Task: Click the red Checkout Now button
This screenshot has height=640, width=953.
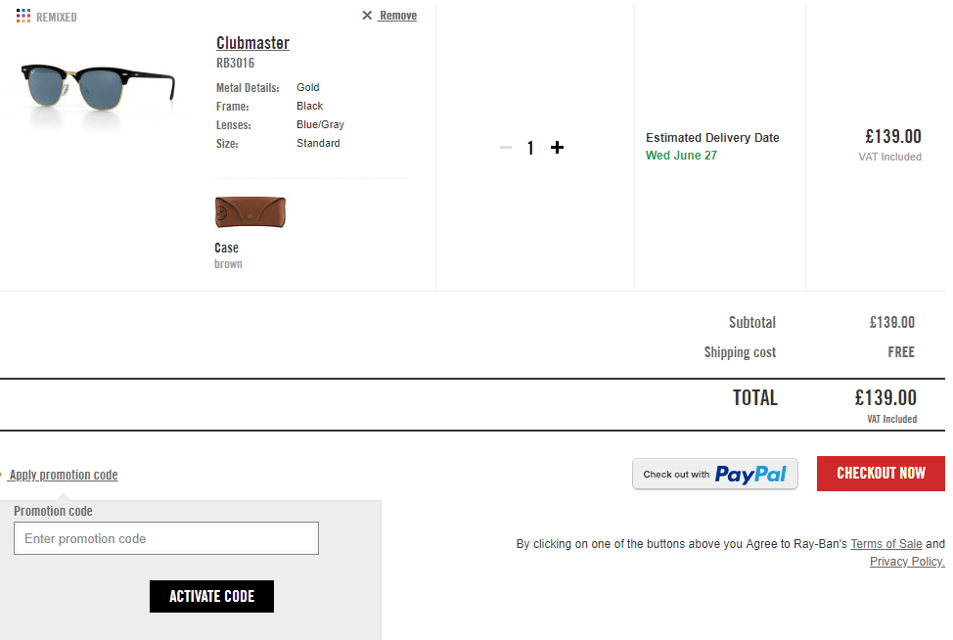Action: [881, 474]
